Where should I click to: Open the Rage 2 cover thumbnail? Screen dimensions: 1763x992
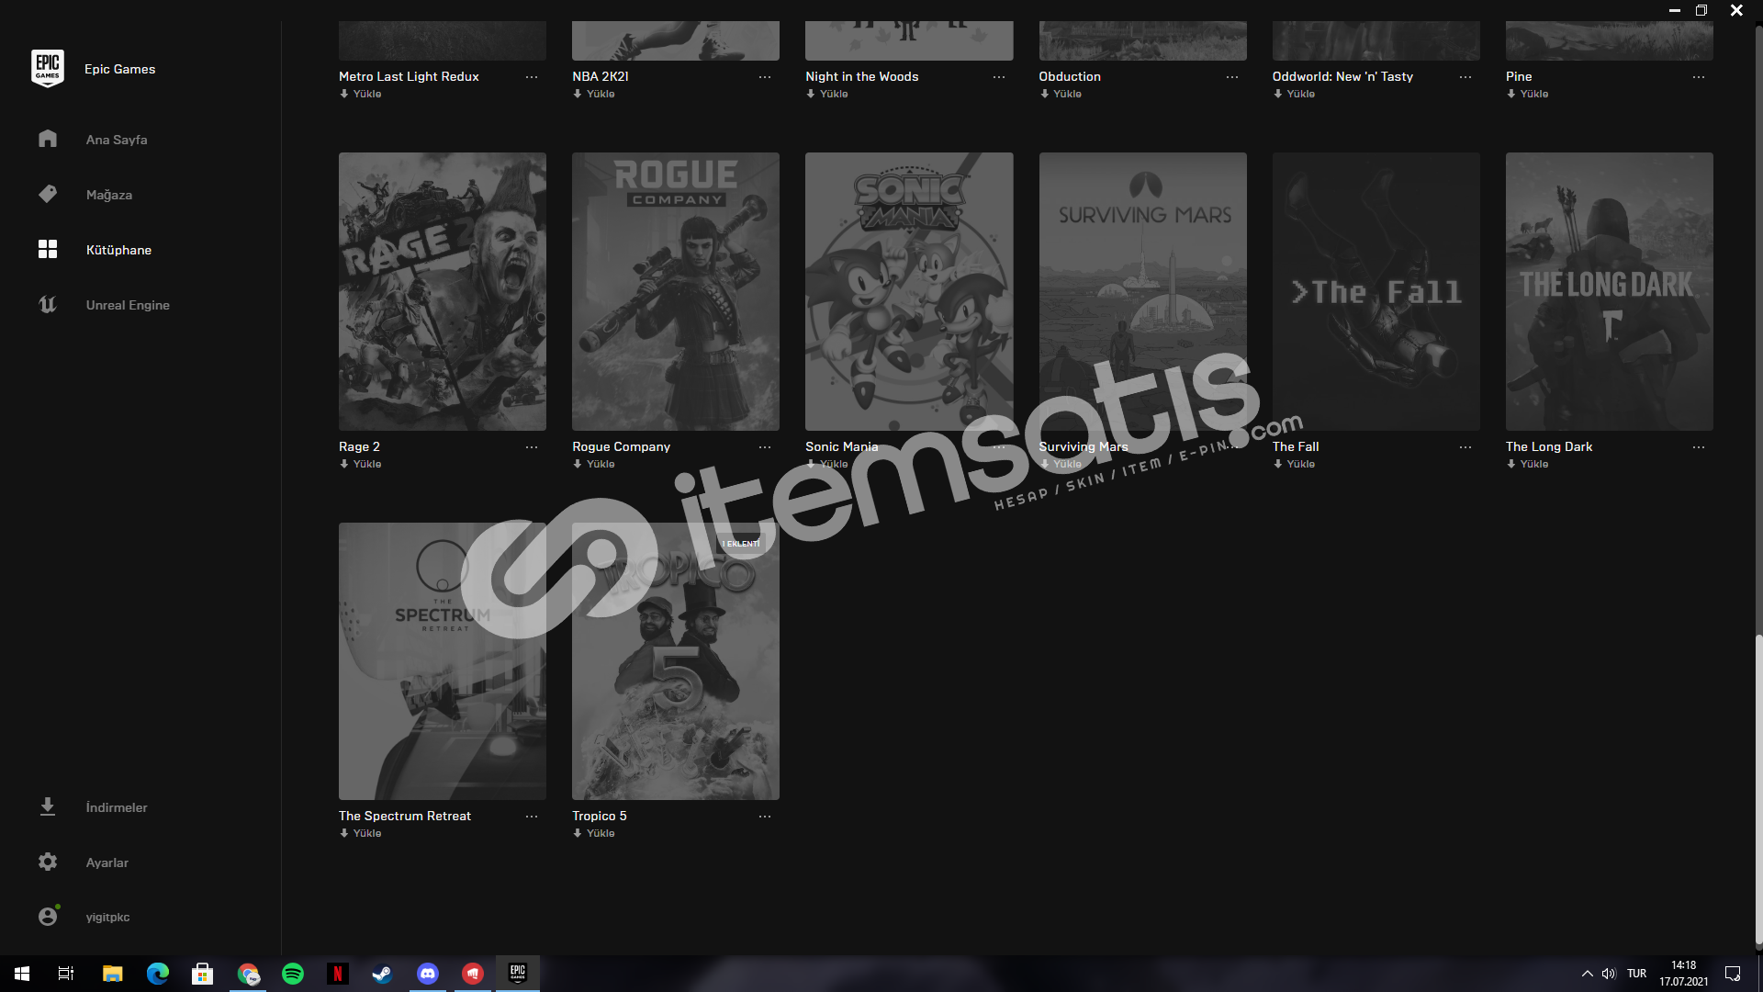click(x=443, y=291)
